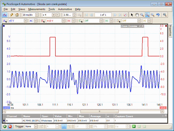Click the green go capture button
Screen dimensions: 174x131
[5, 126]
